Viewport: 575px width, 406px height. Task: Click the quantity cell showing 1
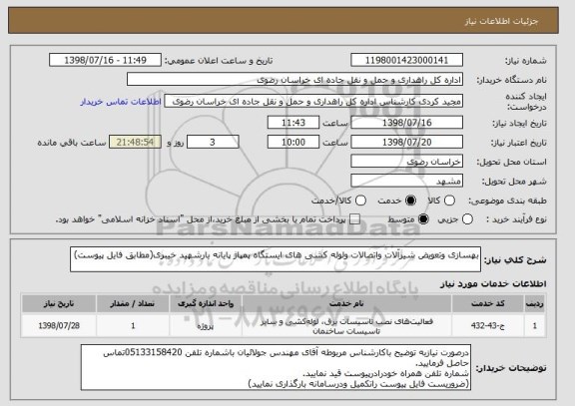(133, 325)
